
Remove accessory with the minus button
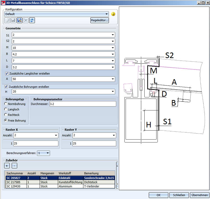coord(15,165)
